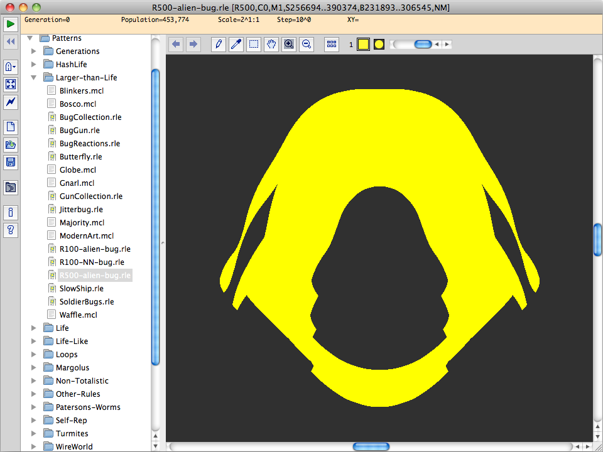
Task: Select the color picker eyedropper tool
Action: (x=236, y=44)
